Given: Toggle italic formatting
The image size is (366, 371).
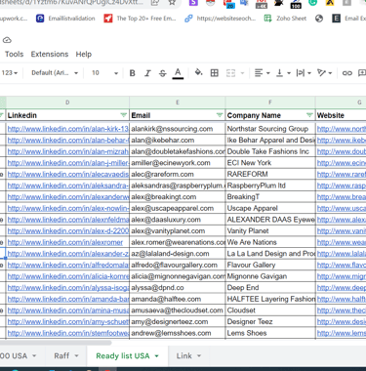Looking at the screenshot, I should tap(147, 73).
